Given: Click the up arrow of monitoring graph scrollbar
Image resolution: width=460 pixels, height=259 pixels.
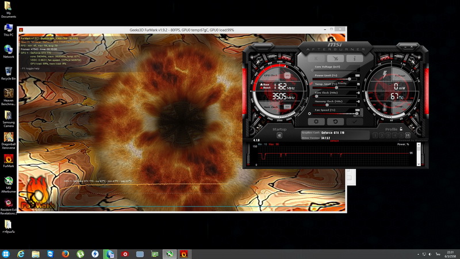Looking at the screenshot, I should (x=419, y=146).
